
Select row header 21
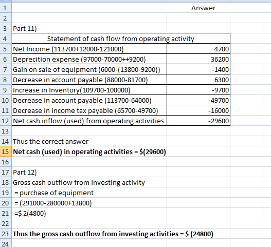6,213
